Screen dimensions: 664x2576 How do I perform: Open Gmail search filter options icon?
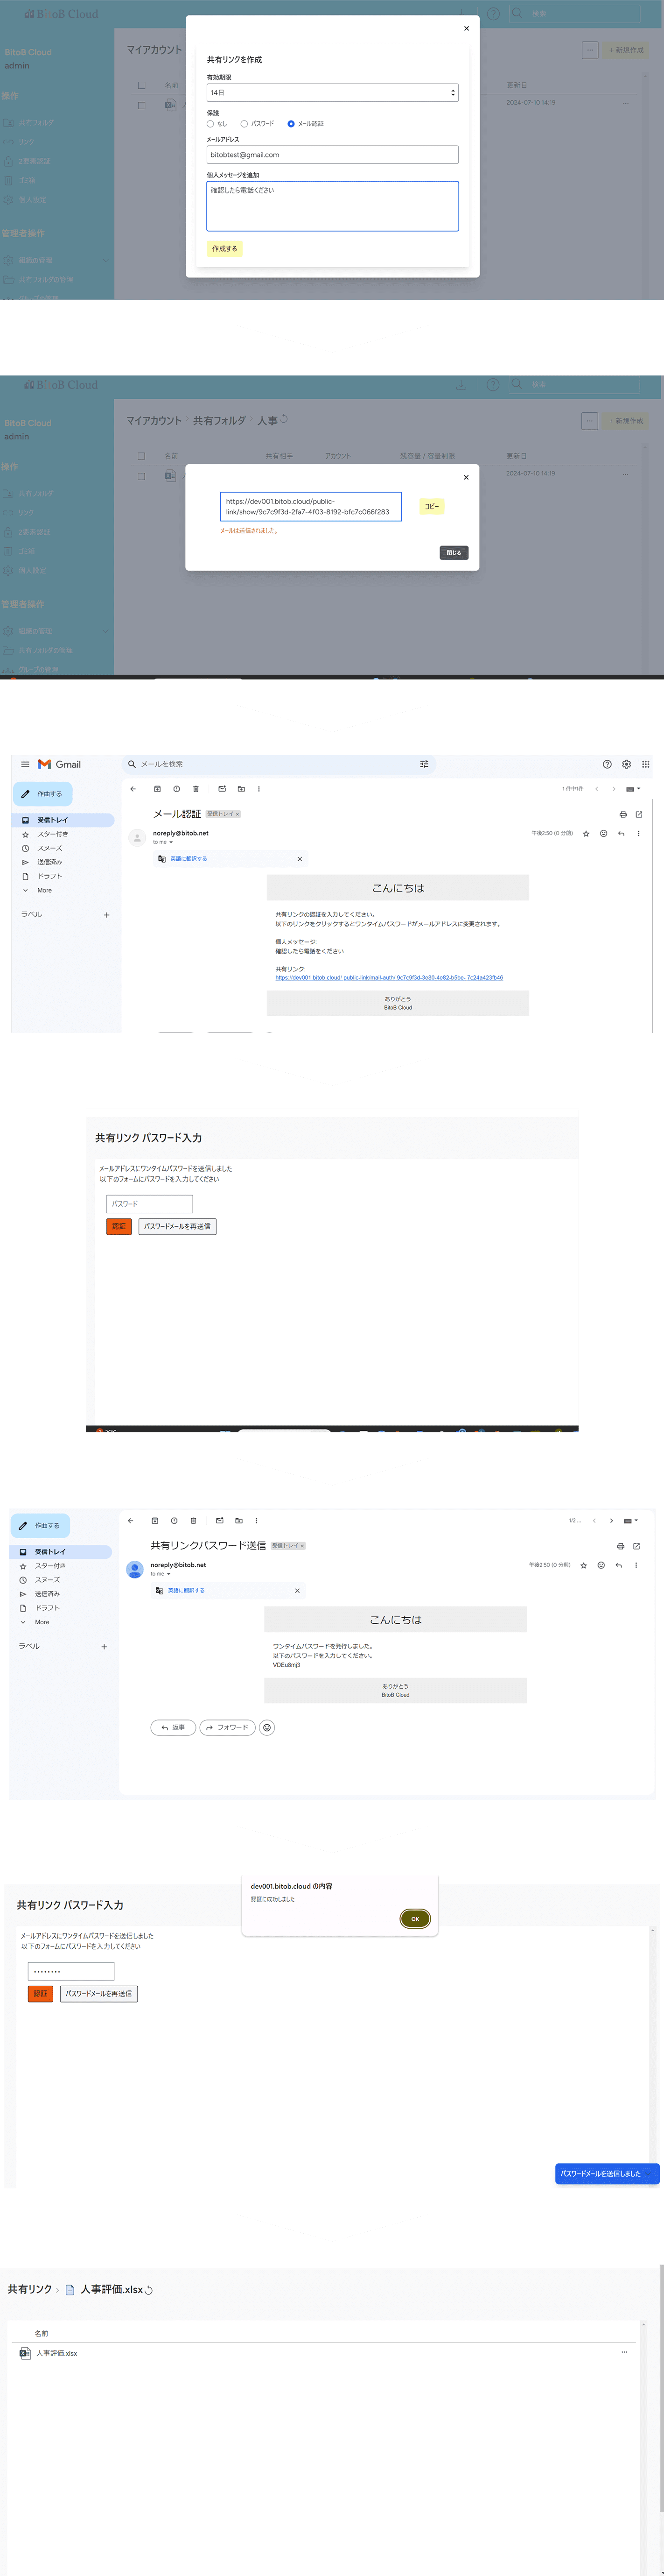(424, 764)
